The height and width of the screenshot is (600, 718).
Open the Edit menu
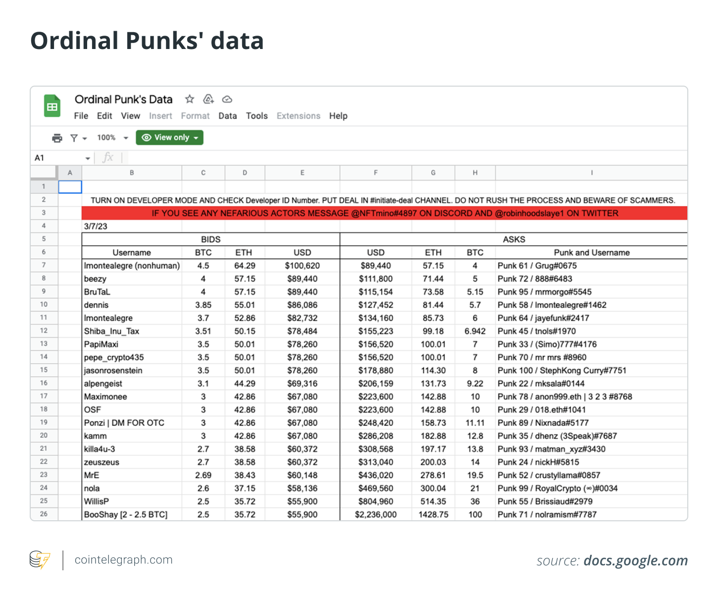(x=104, y=116)
